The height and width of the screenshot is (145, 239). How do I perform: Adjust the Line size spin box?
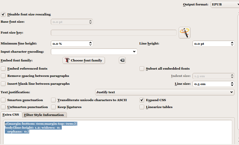(232, 84)
